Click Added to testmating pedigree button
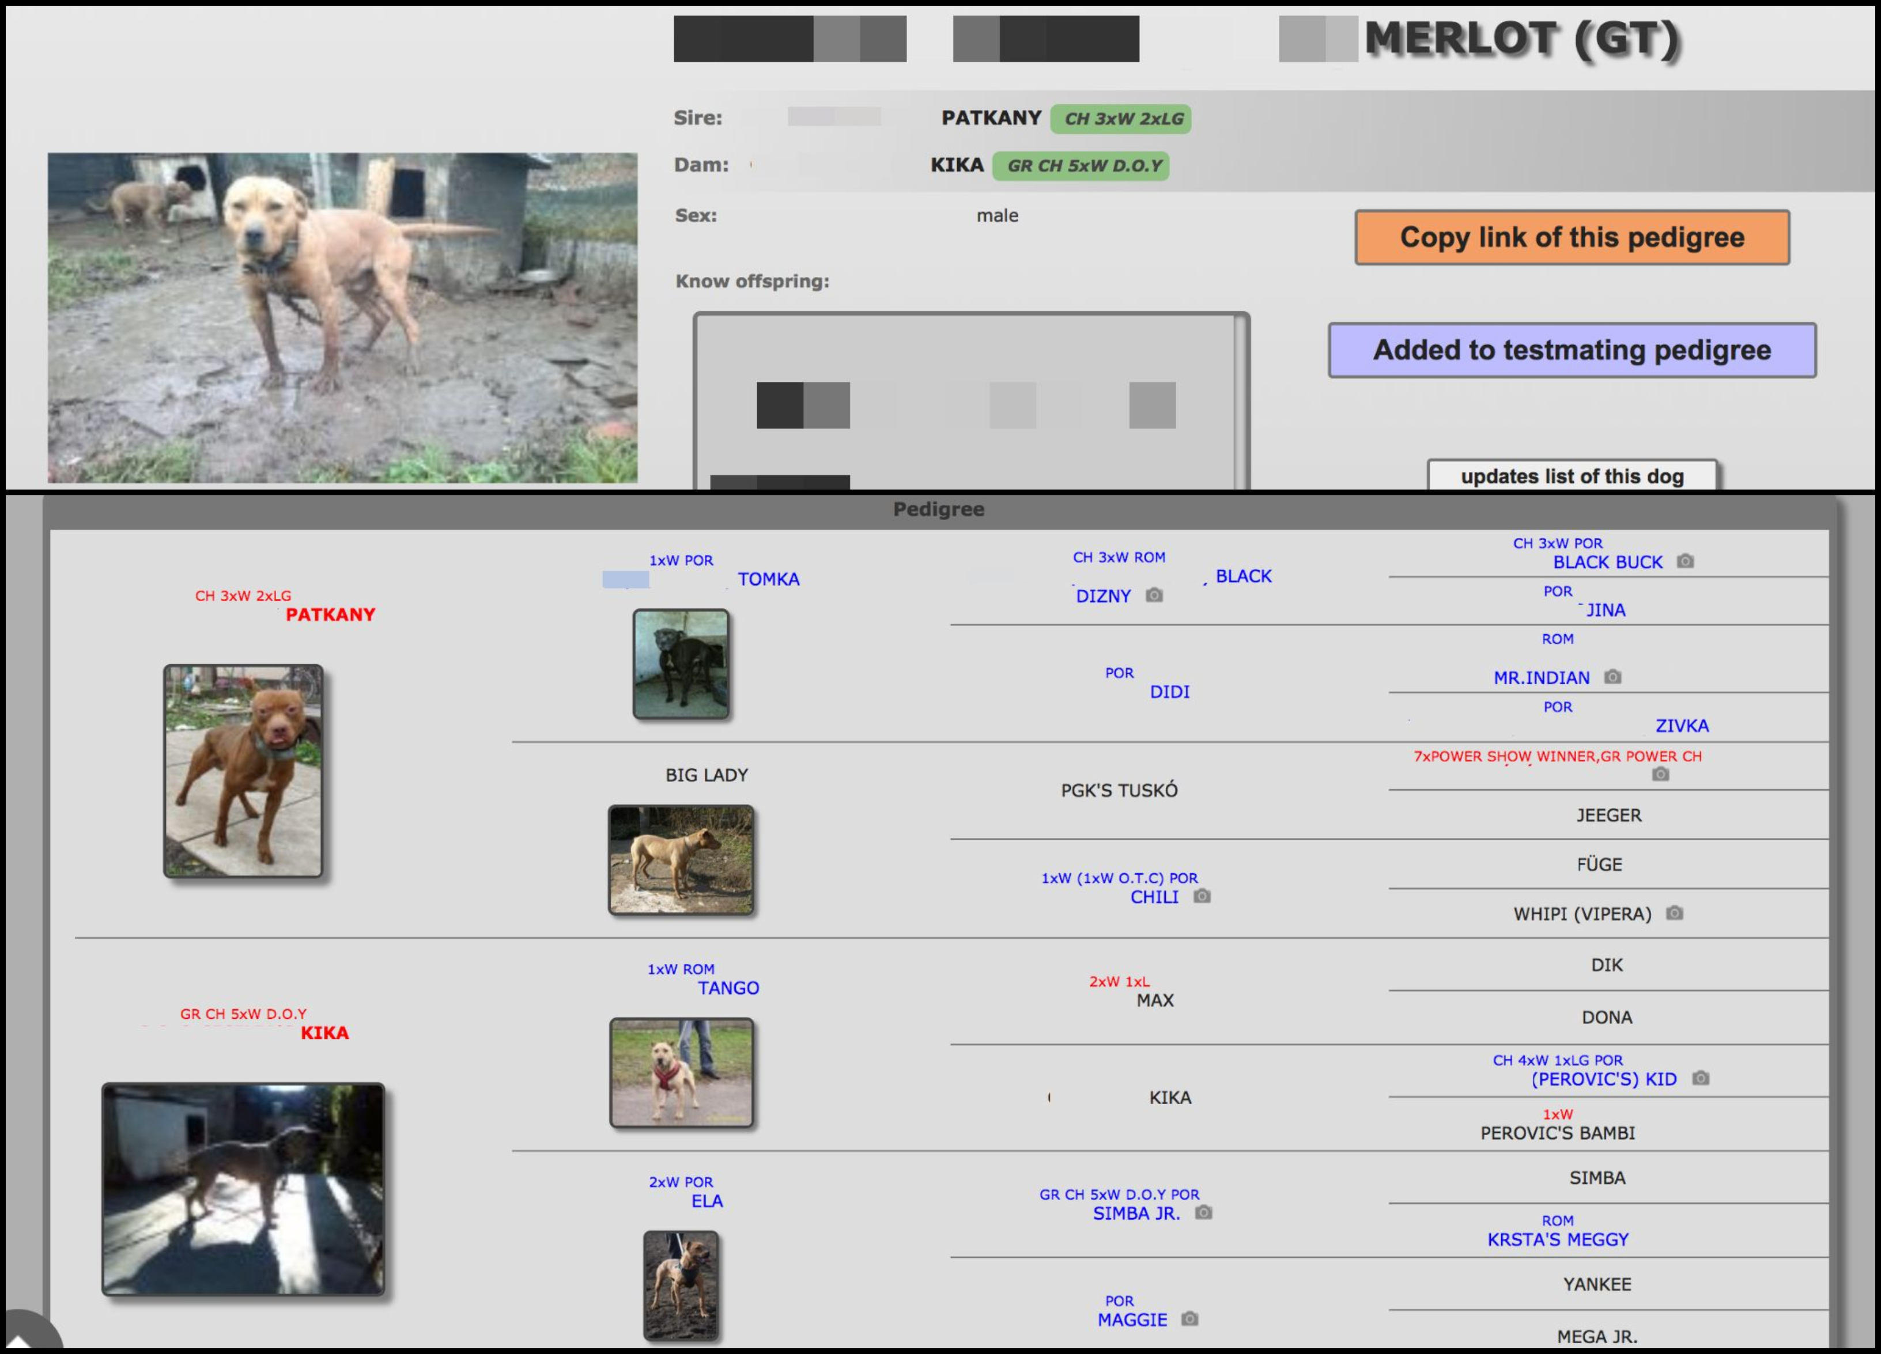This screenshot has width=1881, height=1354. point(1572,351)
